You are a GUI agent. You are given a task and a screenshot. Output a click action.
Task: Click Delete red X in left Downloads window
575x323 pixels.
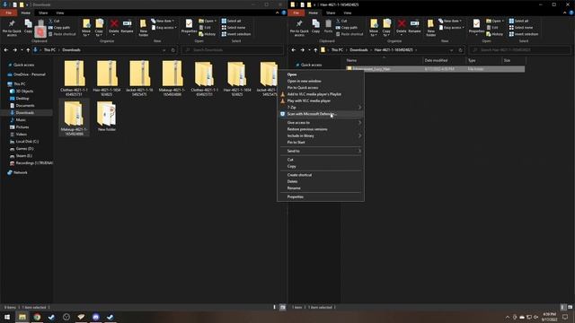[114, 26]
